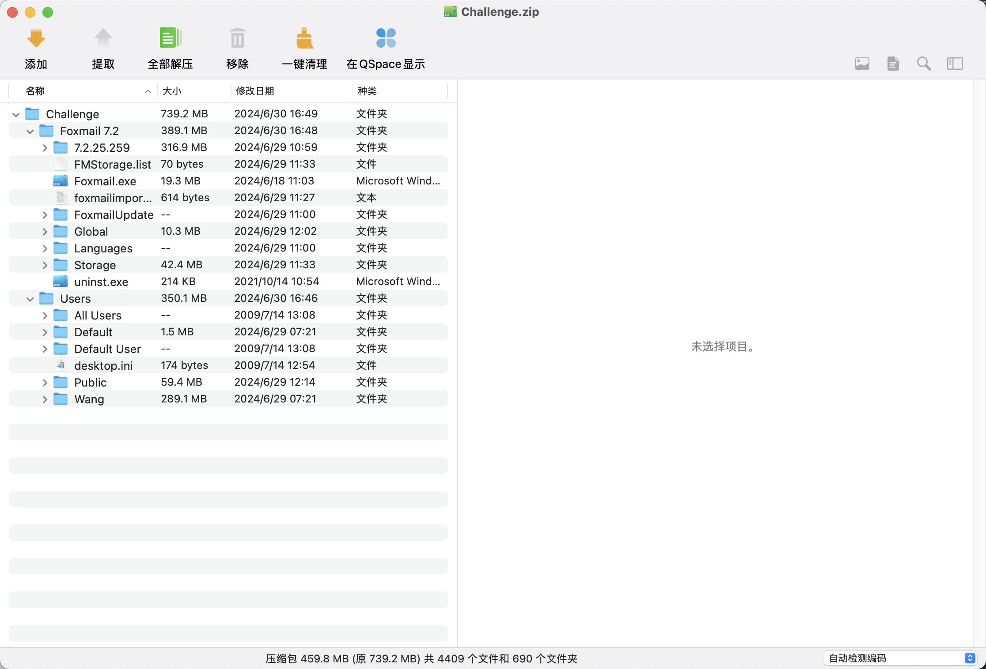Select the 7.2.25.259 folder name
The width and height of the screenshot is (986, 669).
102,147
